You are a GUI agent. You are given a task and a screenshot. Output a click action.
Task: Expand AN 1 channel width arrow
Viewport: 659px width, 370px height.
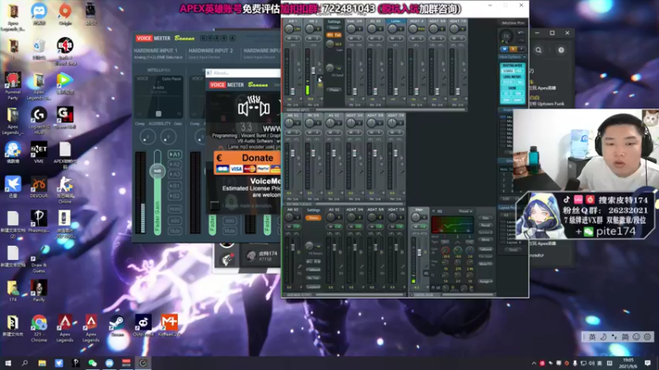[300, 99]
